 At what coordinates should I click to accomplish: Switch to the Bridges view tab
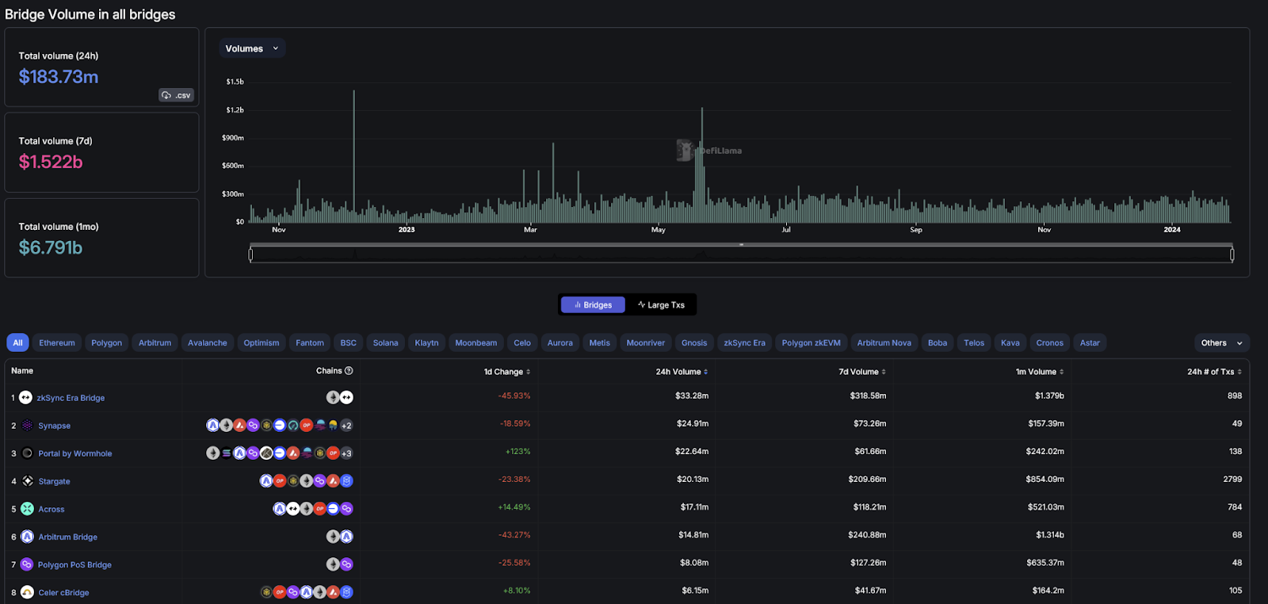593,305
